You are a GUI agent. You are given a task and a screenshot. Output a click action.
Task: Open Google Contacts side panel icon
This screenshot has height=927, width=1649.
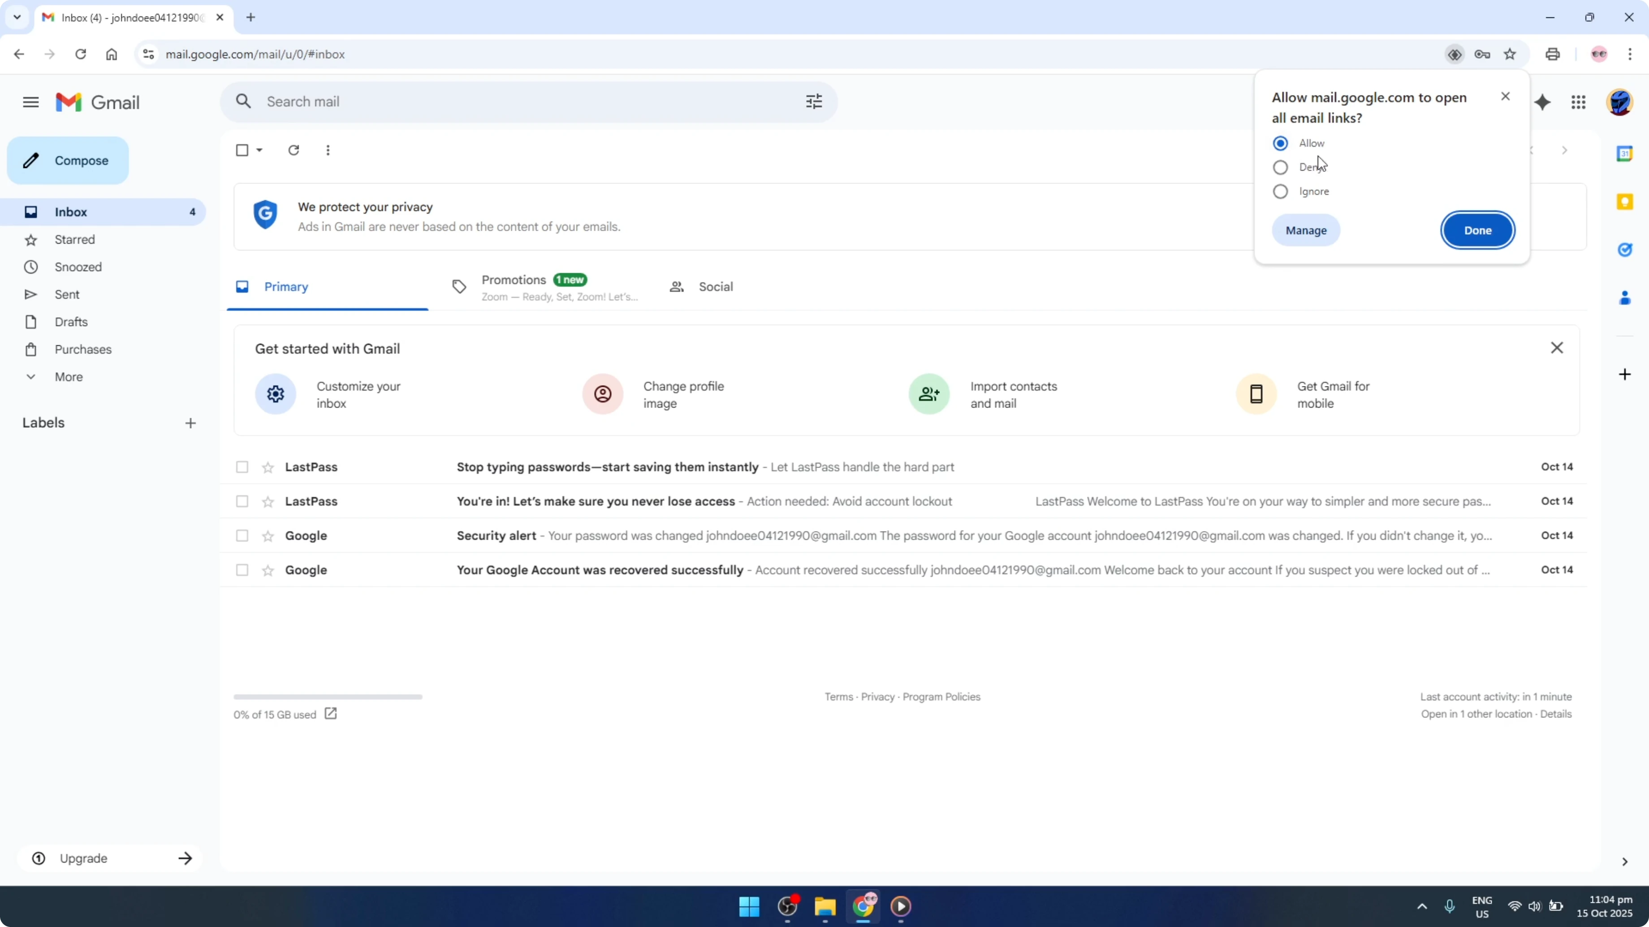click(x=1625, y=297)
